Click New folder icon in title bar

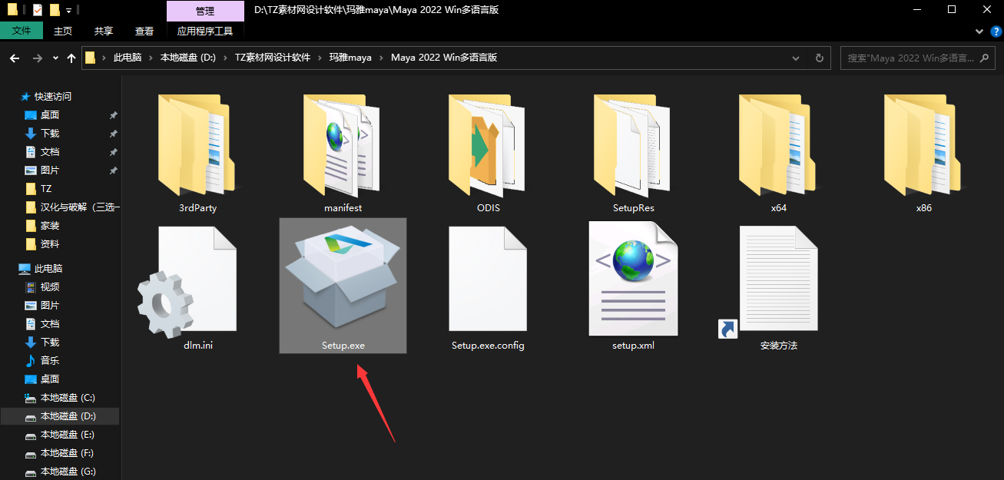point(54,10)
